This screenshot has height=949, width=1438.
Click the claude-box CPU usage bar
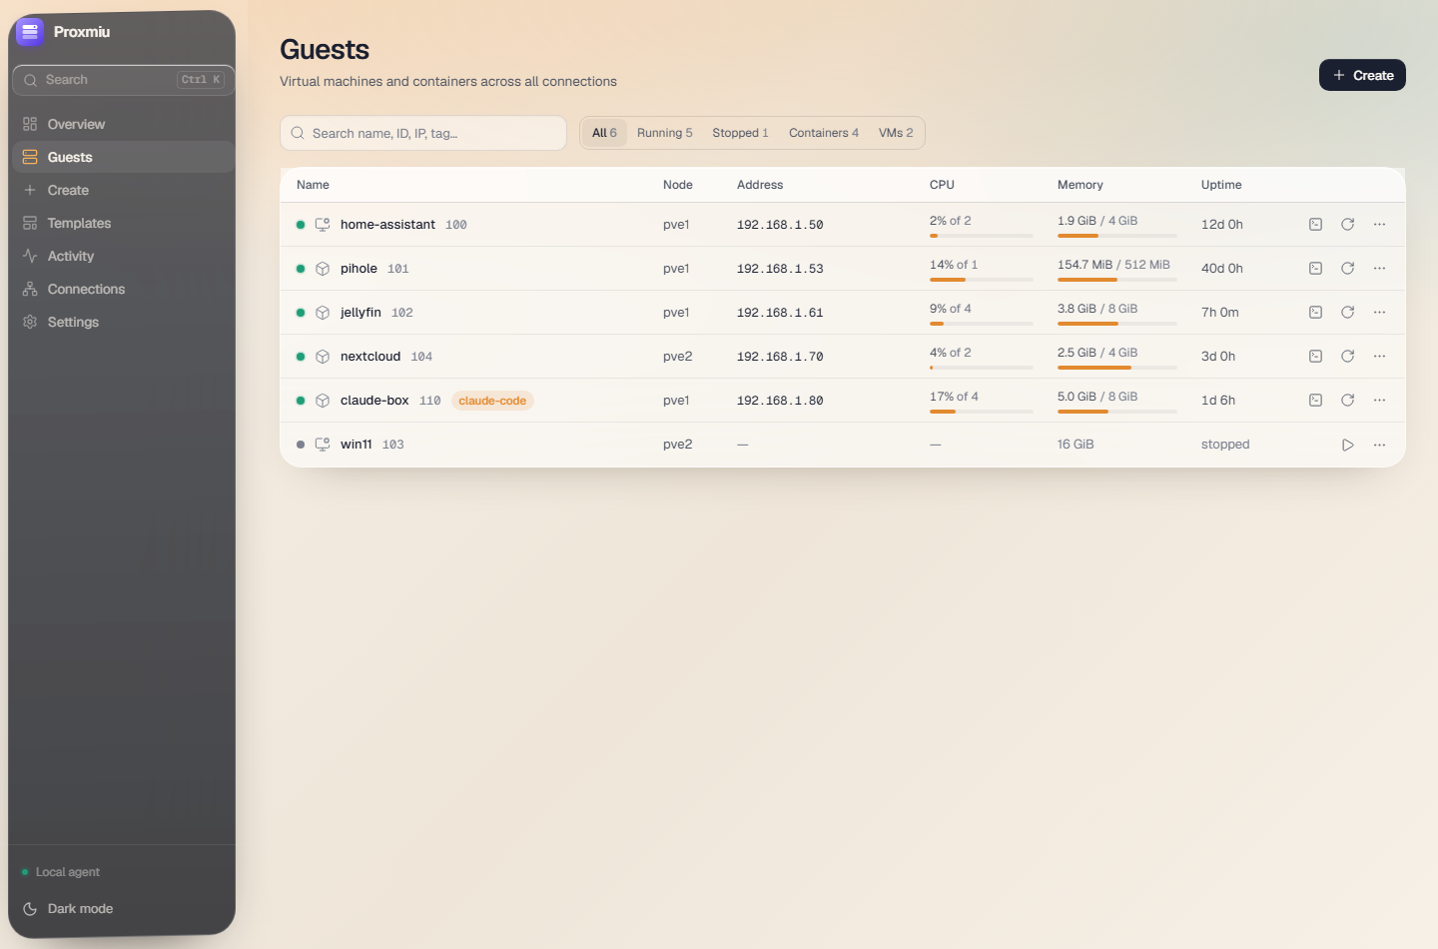click(981, 412)
